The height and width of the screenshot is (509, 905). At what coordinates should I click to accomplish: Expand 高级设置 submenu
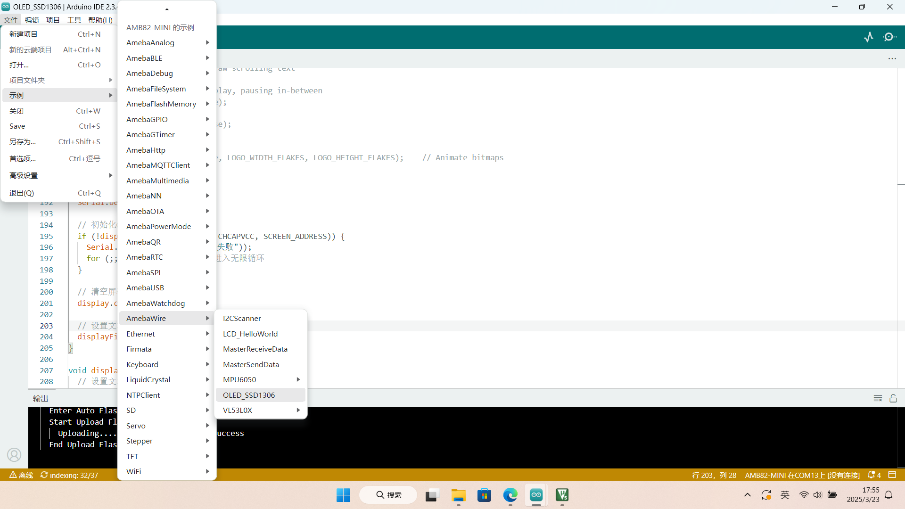[58, 175]
